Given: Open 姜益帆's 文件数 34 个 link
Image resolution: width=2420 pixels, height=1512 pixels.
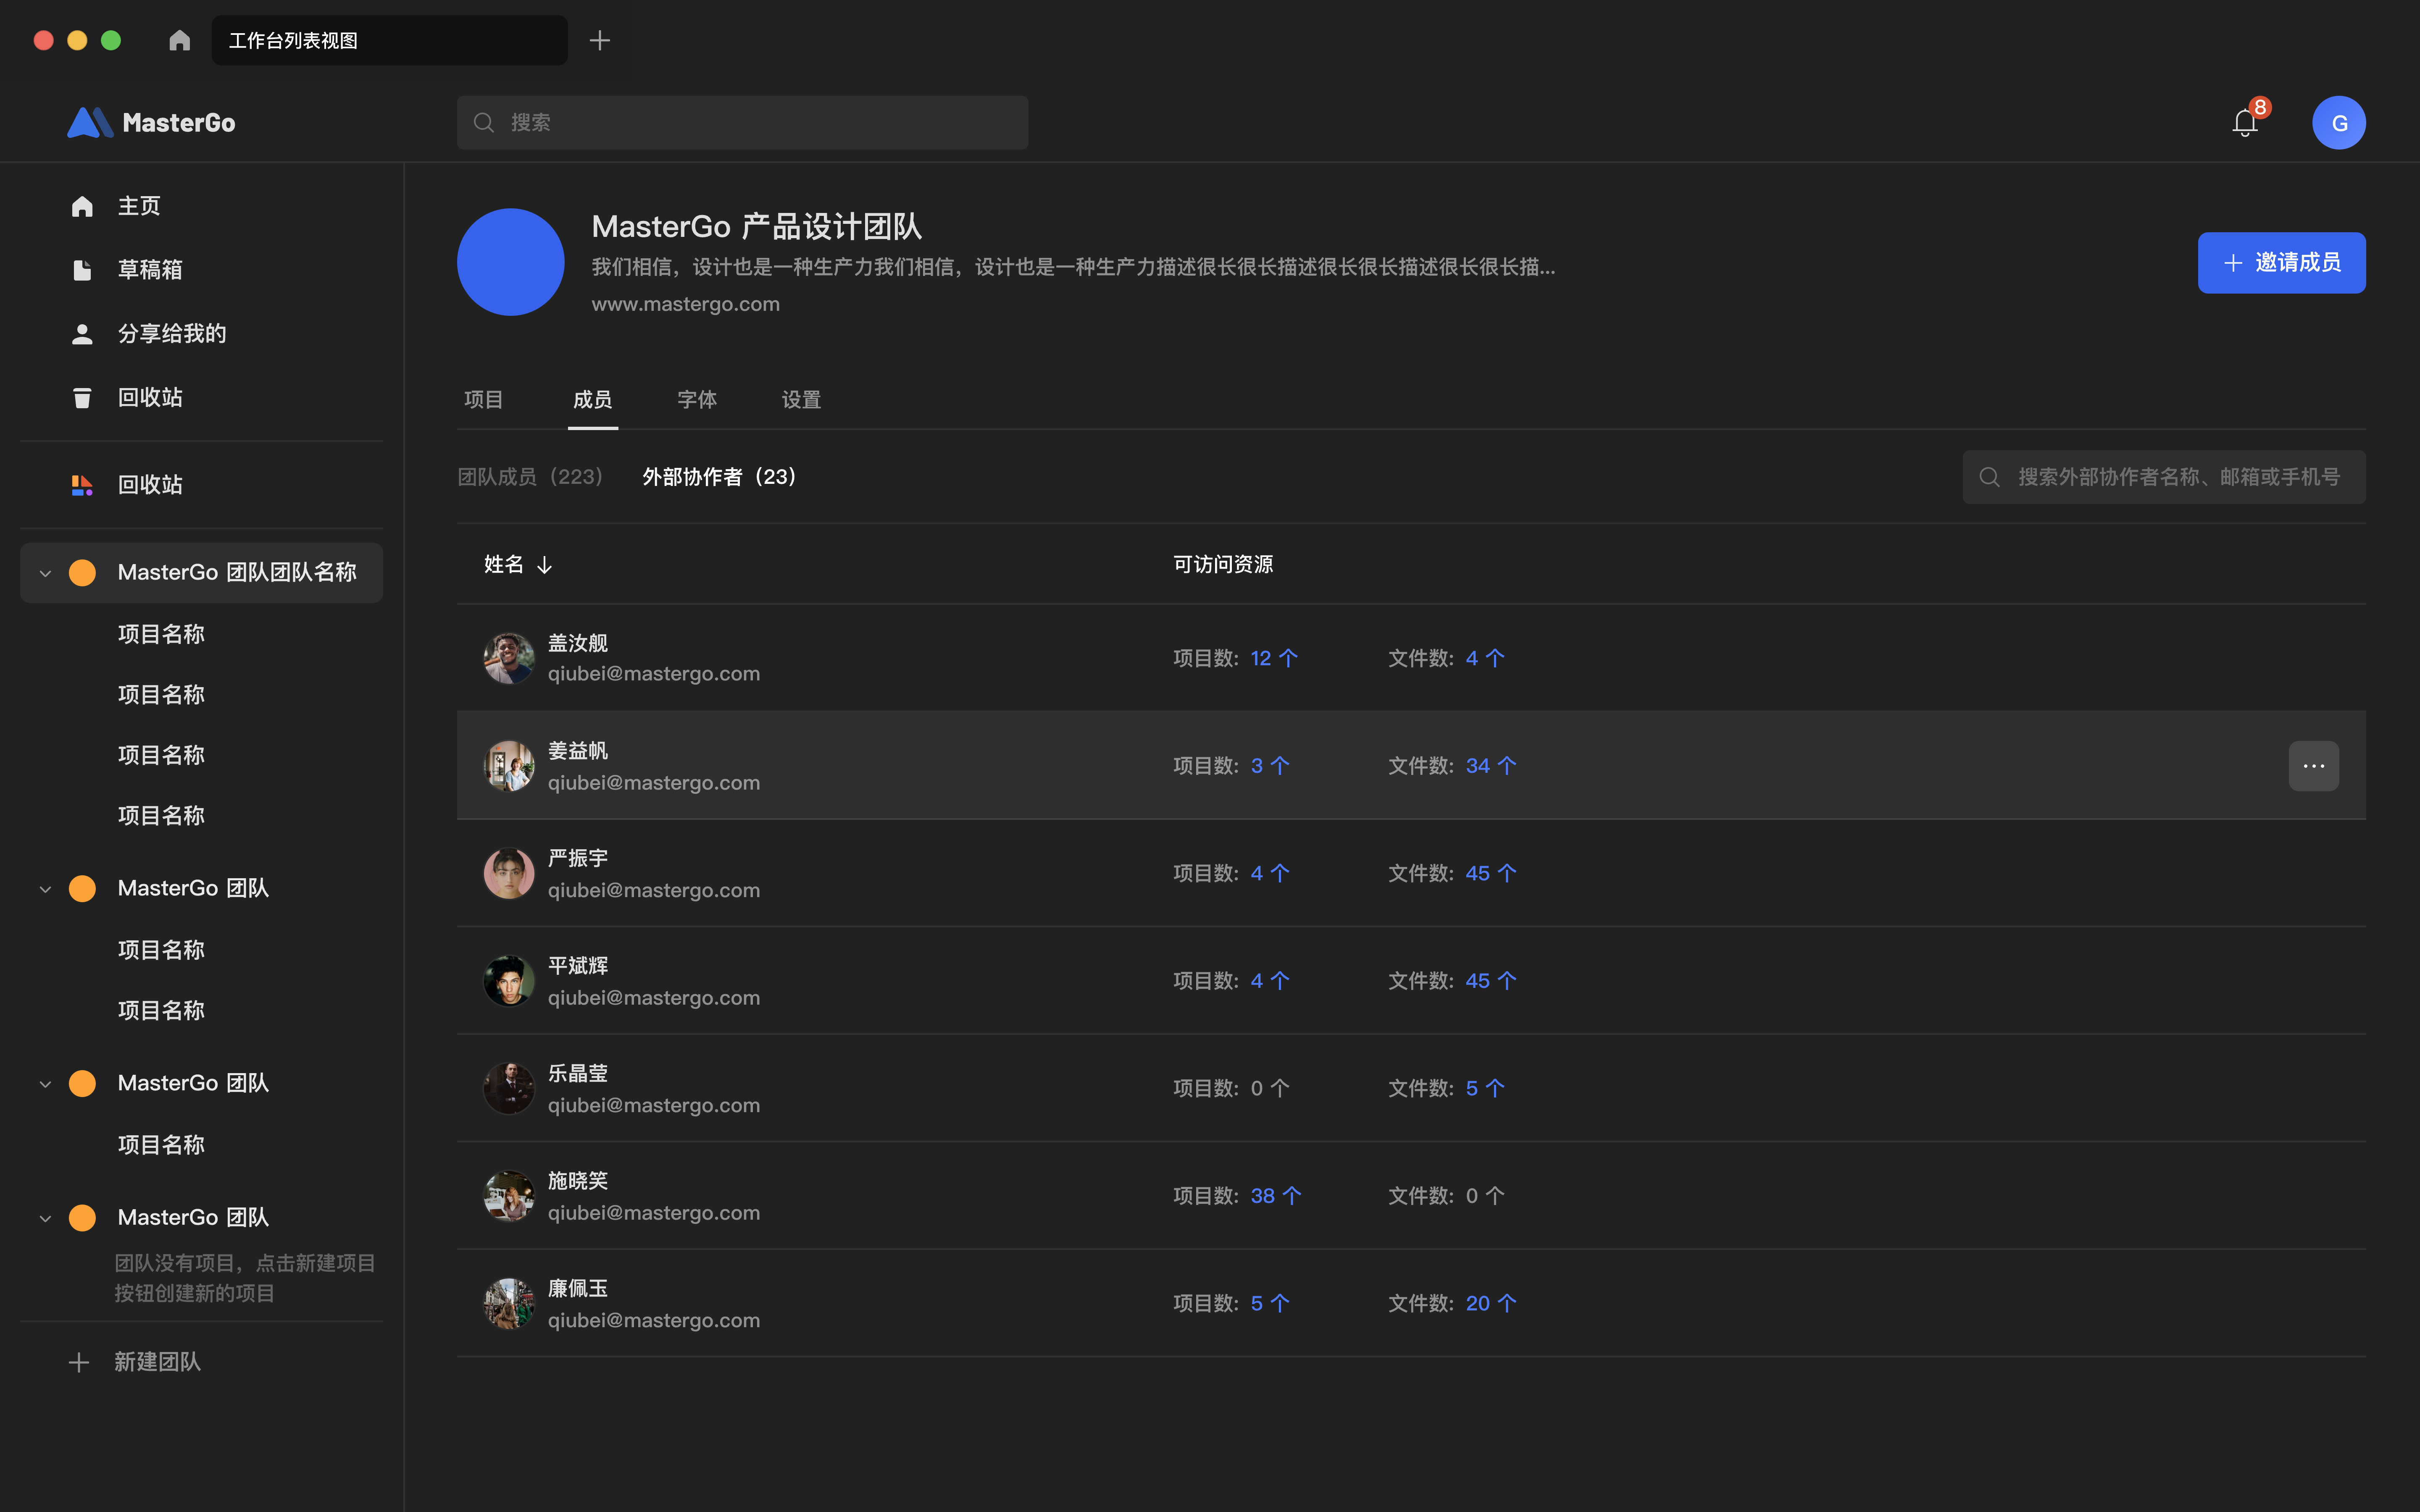Looking at the screenshot, I should (x=1491, y=766).
